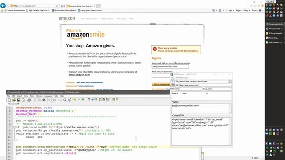Image resolution: width=285 pixels, height=160 pixels.
Task: Open the IE Safety dropdown menu
Action: [x=246, y=10]
